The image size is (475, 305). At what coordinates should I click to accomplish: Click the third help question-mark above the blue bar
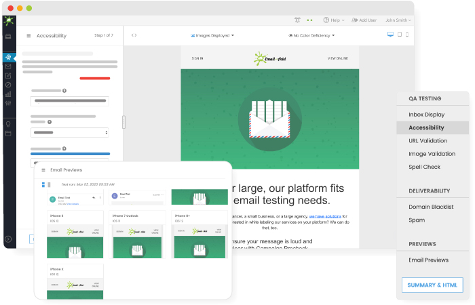tap(64, 148)
